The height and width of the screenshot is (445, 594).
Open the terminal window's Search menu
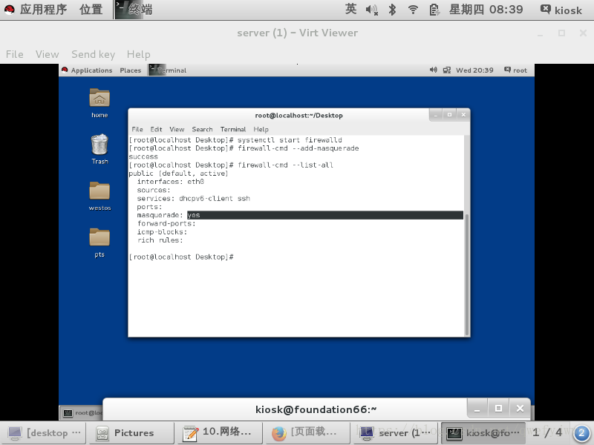point(202,129)
